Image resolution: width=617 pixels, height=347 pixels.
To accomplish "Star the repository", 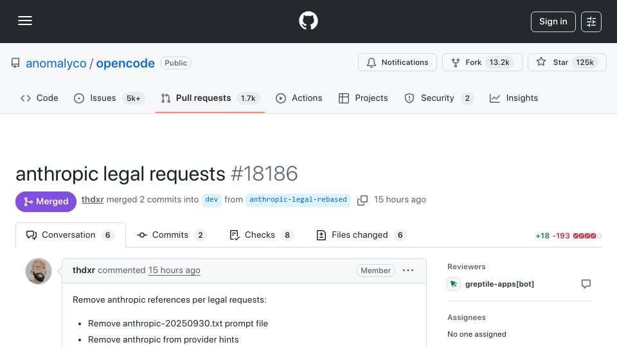I will [567, 62].
